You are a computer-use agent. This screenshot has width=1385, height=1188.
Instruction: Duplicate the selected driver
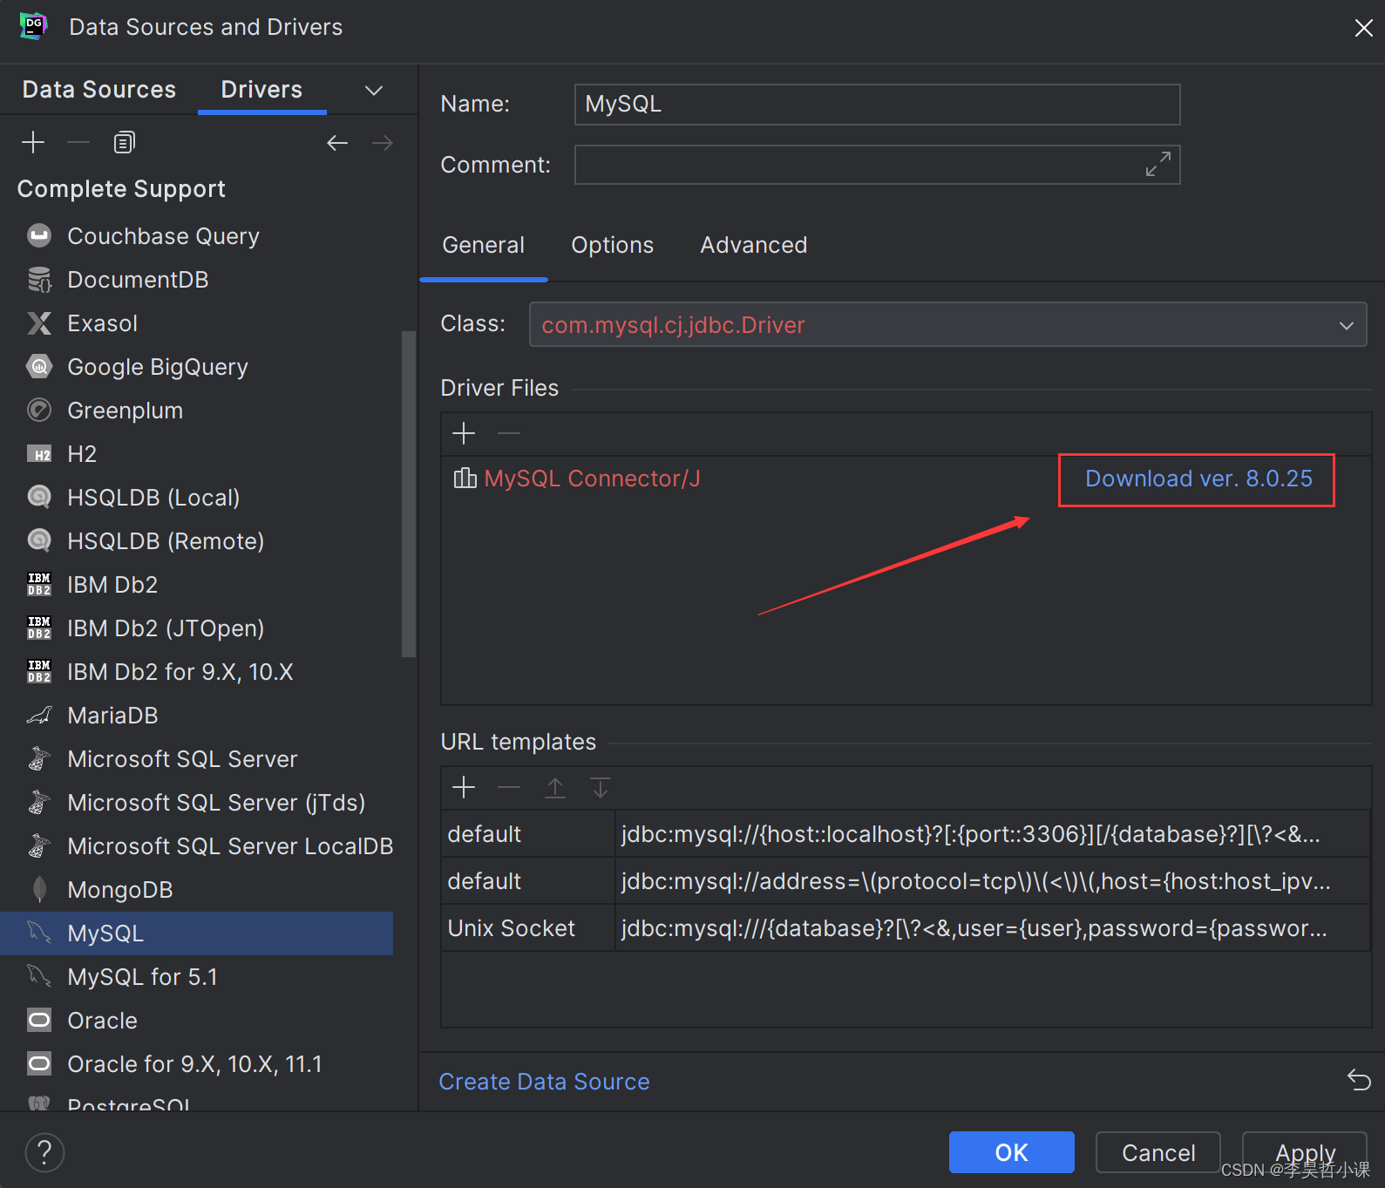125,142
